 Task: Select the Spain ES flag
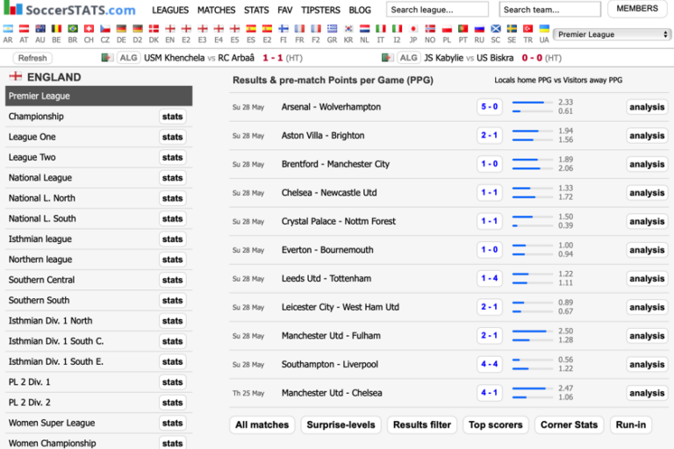click(251, 29)
